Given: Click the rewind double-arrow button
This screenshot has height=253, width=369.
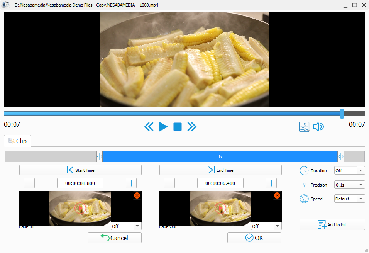Looking at the screenshot, I should [x=149, y=127].
